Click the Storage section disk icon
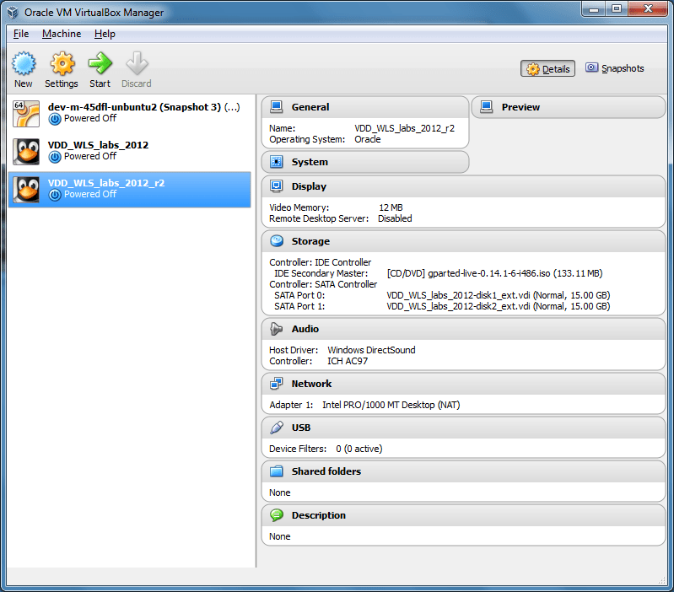This screenshot has height=592, width=674. (x=277, y=241)
